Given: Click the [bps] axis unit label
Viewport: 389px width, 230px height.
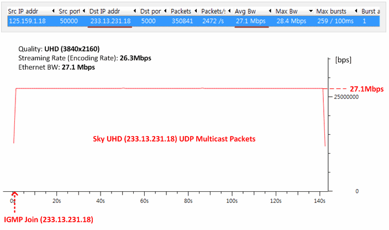Looking at the screenshot, I should (x=343, y=60).
